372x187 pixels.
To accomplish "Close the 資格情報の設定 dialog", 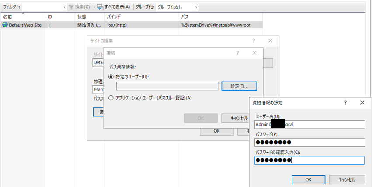I will [x=362, y=102].
